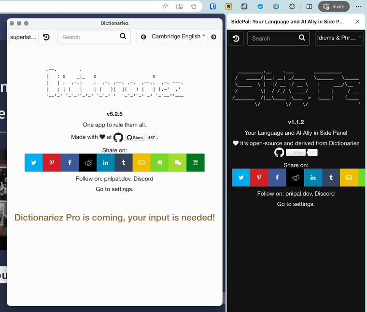Share Dictionariez on Twitter

pyautogui.click(x=34, y=163)
